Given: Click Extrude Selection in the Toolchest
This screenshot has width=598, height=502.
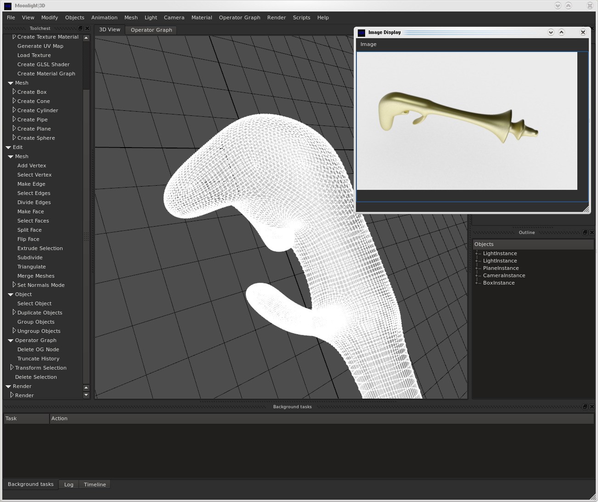Looking at the screenshot, I should [x=40, y=248].
